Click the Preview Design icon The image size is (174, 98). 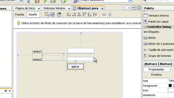59,14
